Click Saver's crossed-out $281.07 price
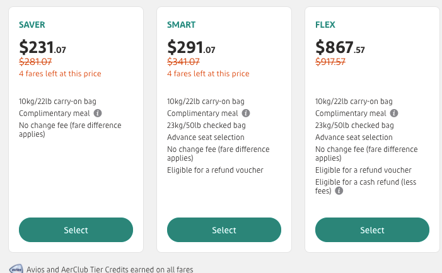Viewport: 442px width, 273px height. pos(36,62)
